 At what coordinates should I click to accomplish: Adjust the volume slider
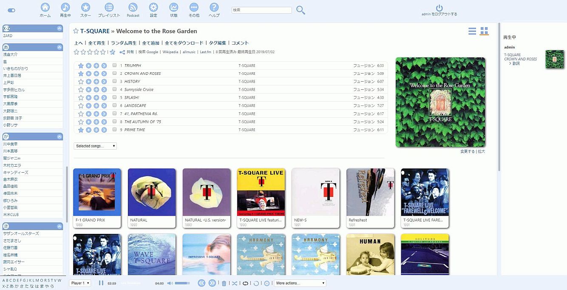182,283
